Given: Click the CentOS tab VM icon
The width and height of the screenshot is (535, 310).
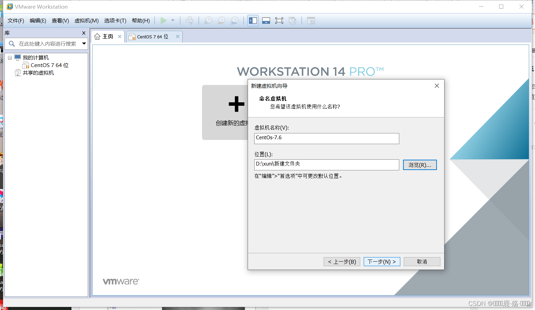Looking at the screenshot, I should [132, 37].
